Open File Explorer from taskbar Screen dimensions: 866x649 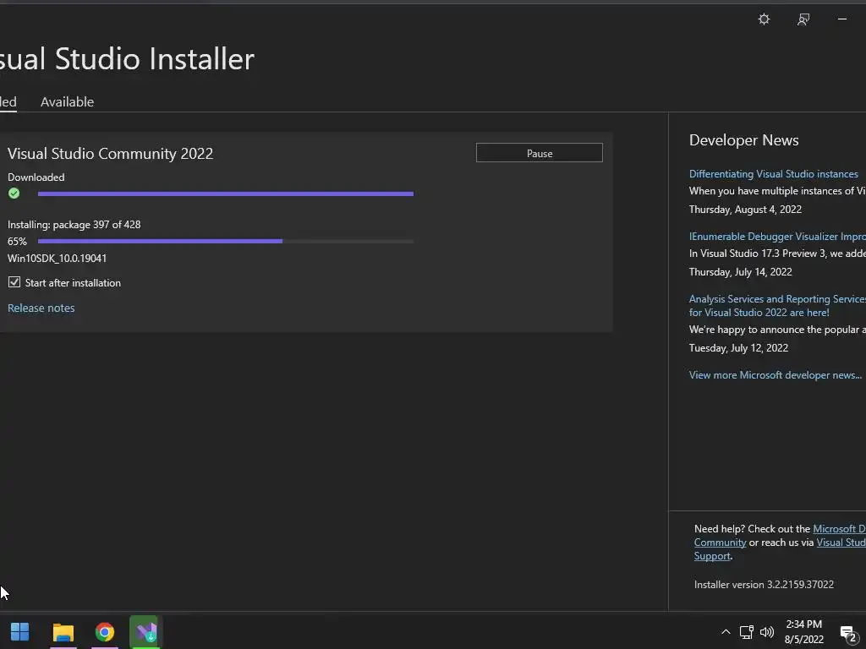point(63,632)
